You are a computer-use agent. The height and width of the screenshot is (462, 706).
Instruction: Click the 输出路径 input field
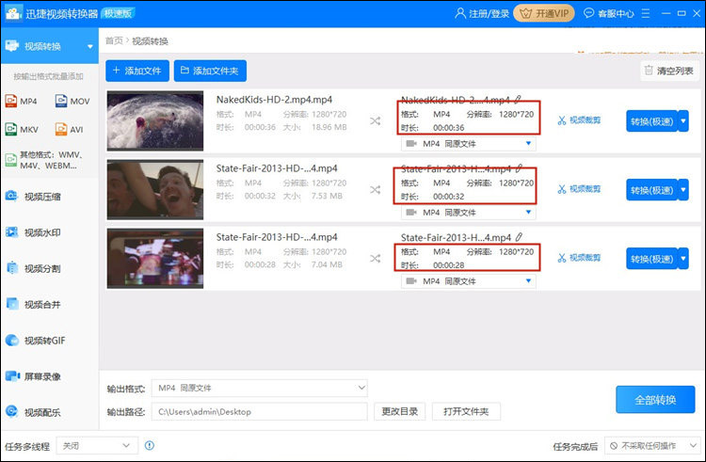pyautogui.click(x=260, y=411)
